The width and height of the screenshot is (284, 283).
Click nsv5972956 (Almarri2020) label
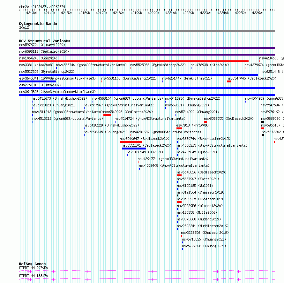[200, 206]
